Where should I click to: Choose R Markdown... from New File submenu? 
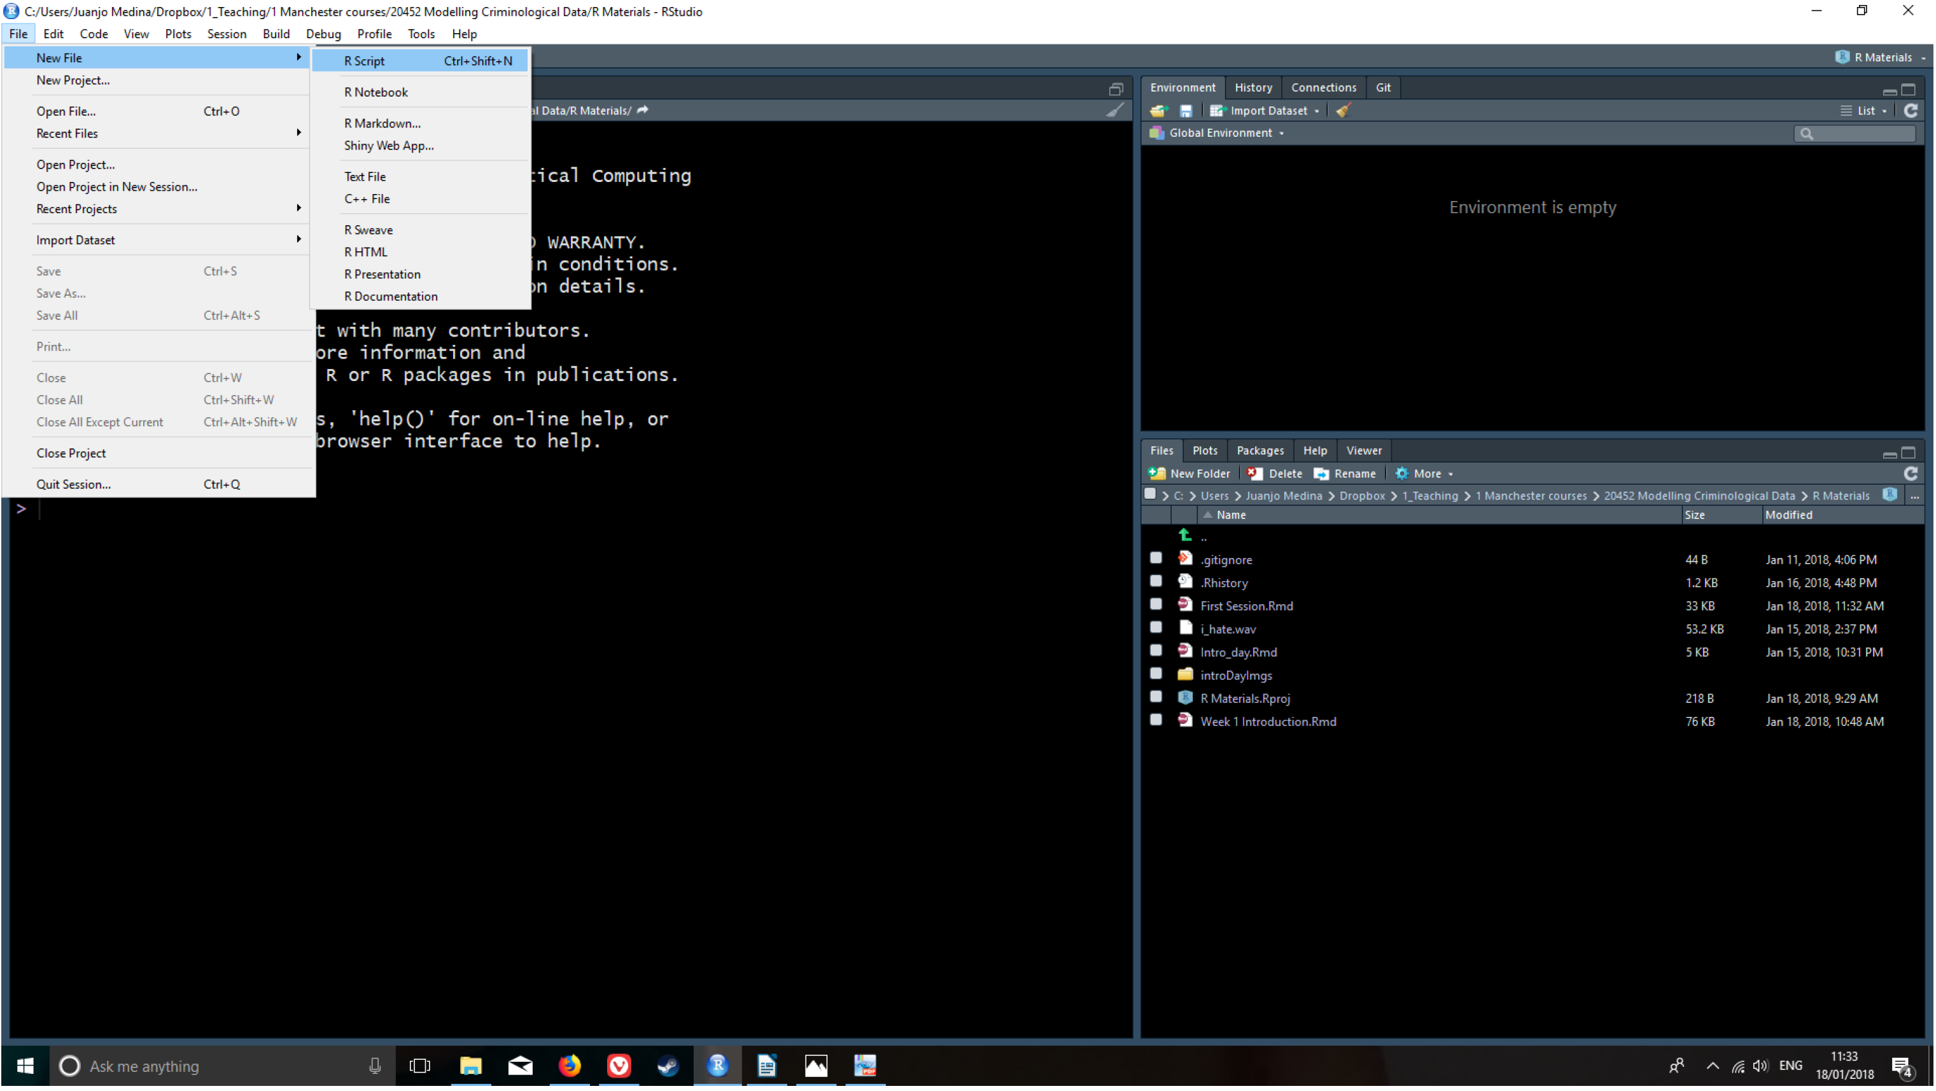pyautogui.click(x=382, y=123)
